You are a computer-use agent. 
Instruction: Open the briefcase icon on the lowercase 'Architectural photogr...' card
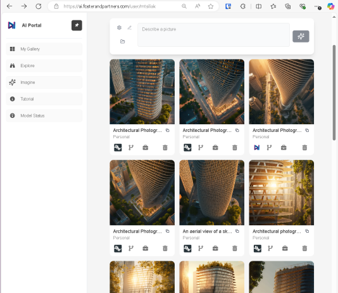coord(285,249)
